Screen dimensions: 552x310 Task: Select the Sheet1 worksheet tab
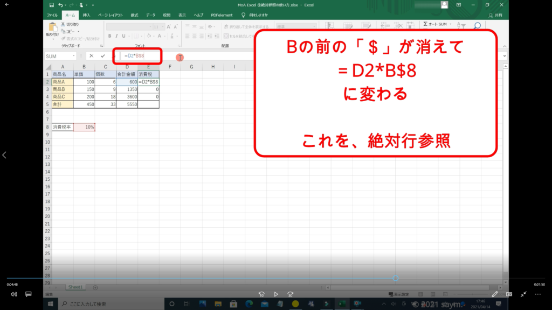[75, 287]
